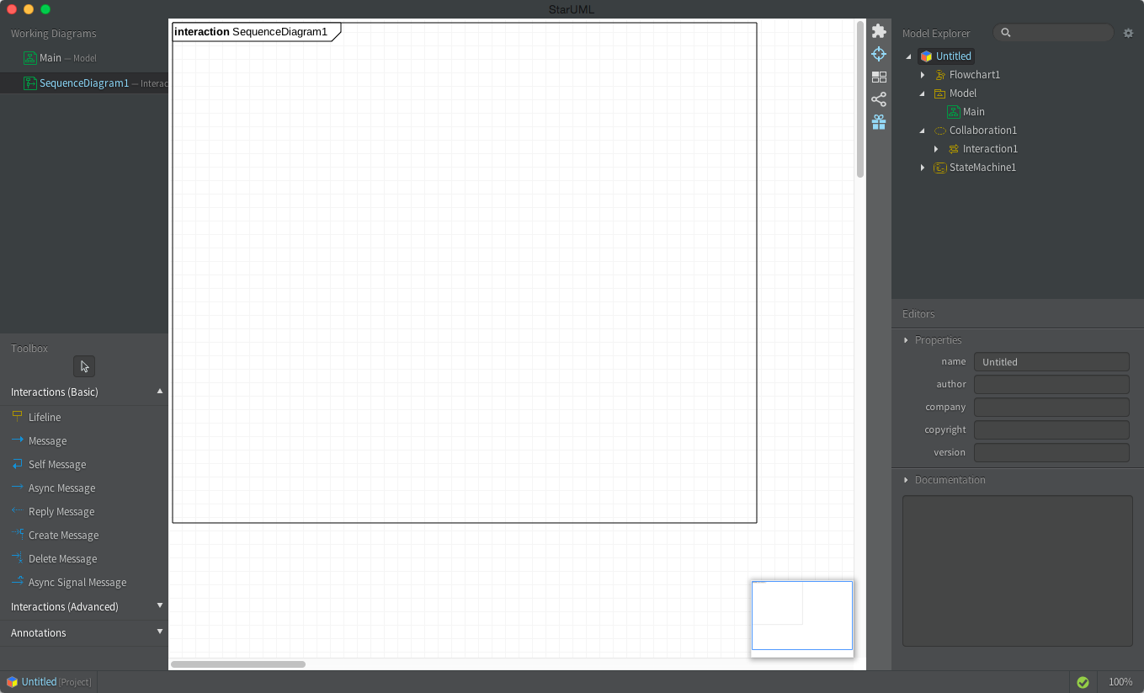Select the Async Message tool icon
The width and height of the screenshot is (1144, 693).
(x=17, y=488)
